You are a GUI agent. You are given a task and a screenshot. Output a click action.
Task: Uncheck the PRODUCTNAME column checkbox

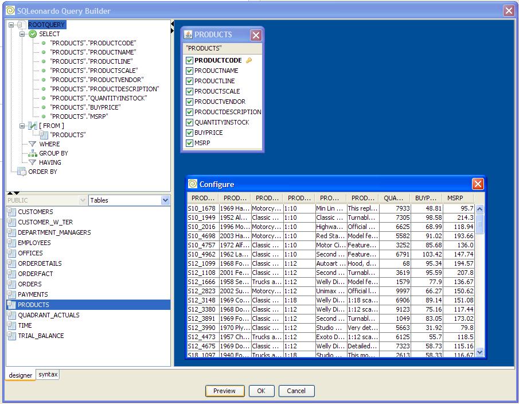pos(189,71)
